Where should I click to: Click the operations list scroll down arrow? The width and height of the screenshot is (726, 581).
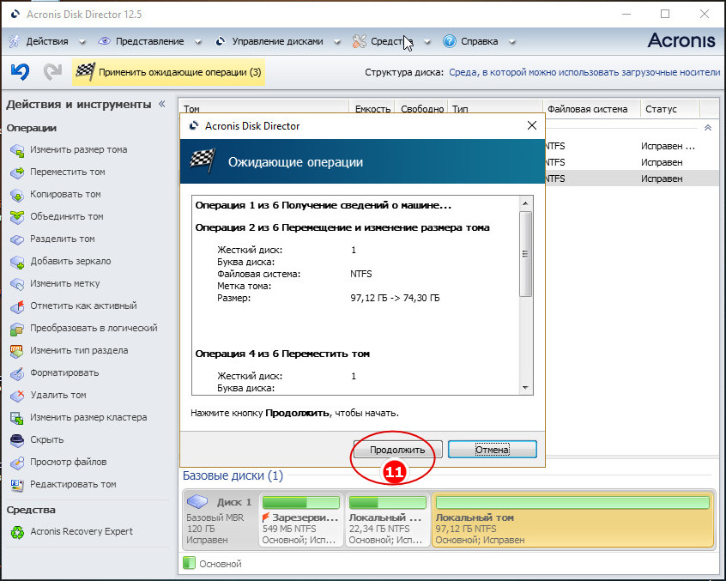coord(525,388)
